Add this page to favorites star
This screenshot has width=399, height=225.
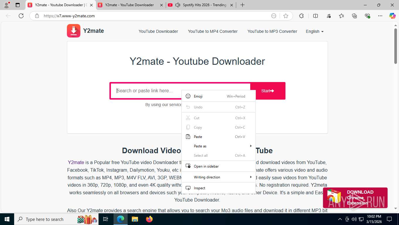click(286, 16)
